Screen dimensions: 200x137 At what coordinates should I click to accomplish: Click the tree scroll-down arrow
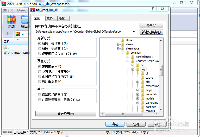tap(161, 110)
